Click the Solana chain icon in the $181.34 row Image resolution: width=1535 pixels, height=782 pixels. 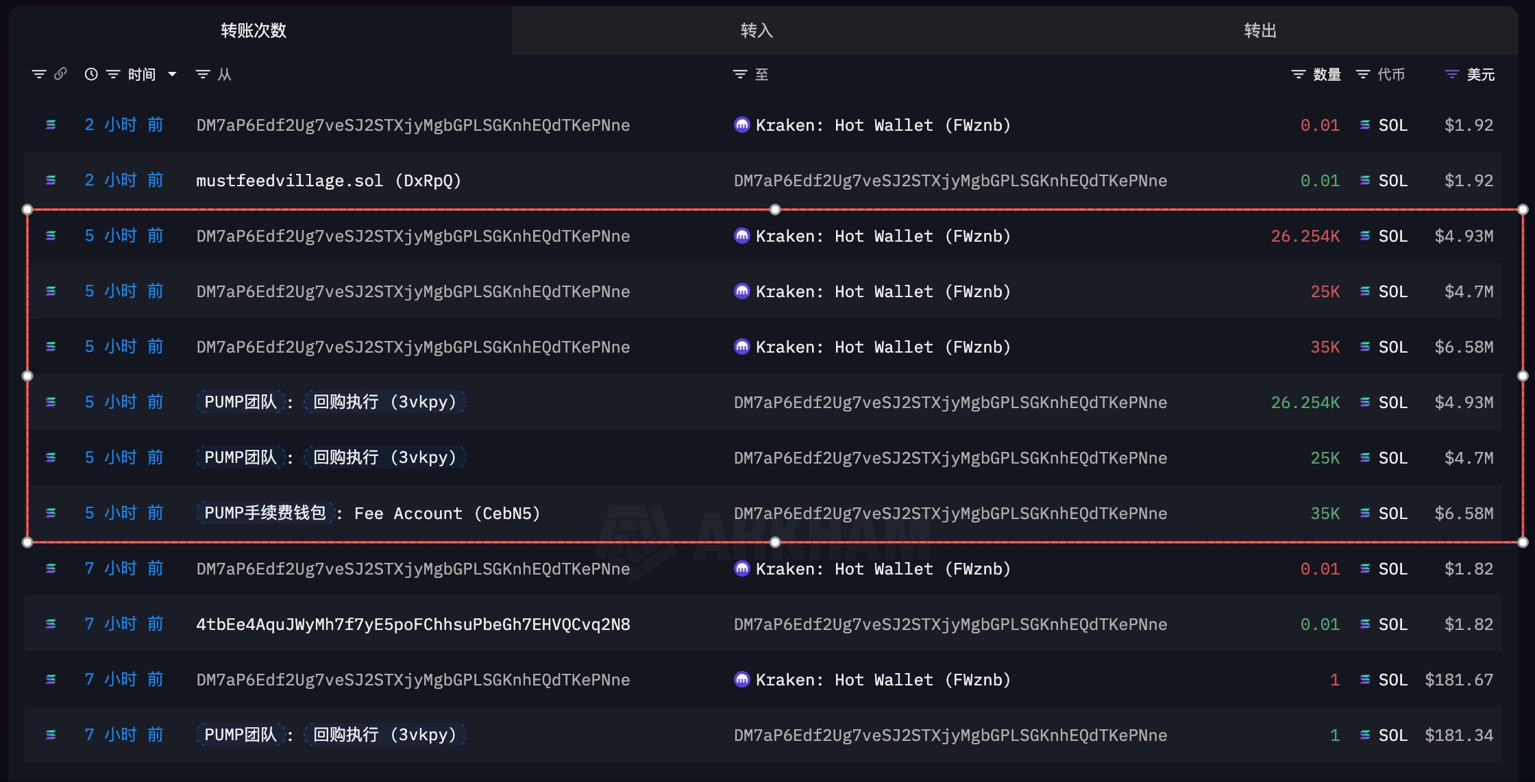51,735
